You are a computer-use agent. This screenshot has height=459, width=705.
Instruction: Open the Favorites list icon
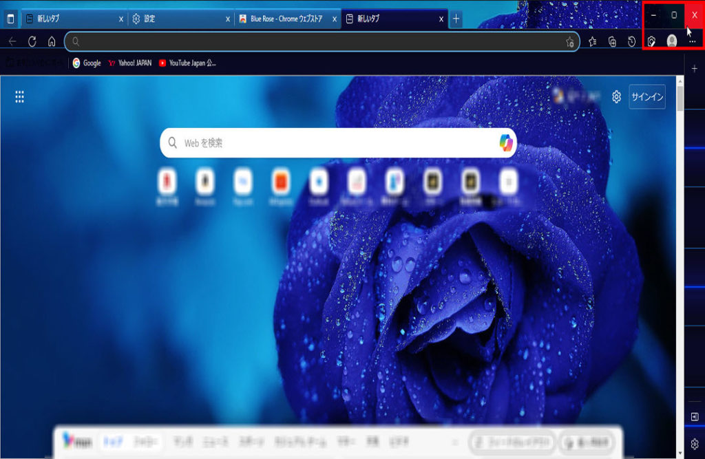coord(593,41)
